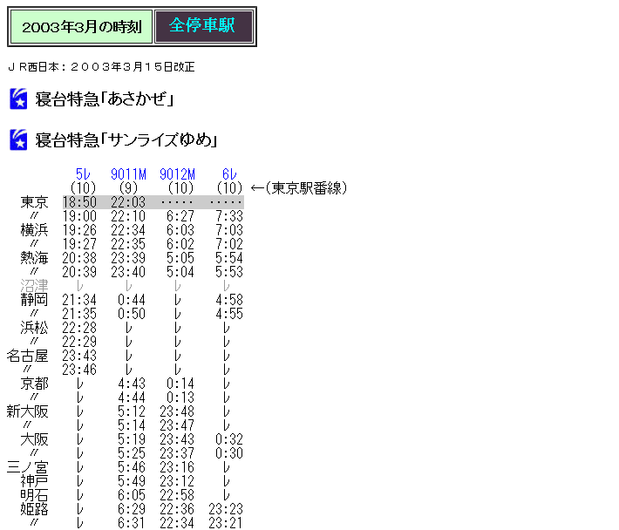Click the 6:27 Tokyo arrival time
The height and width of the screenshot is (530, 619).
180,216
